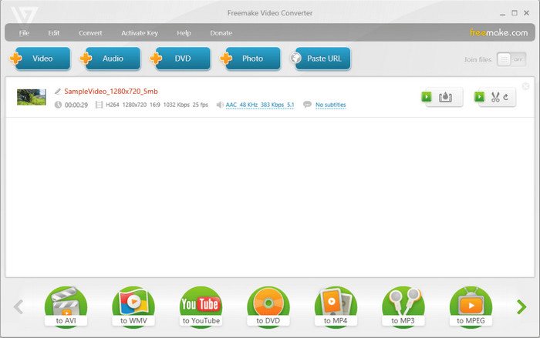540x338 pixels.
Task: Click the Add Audio button
Action: (110, 59)
